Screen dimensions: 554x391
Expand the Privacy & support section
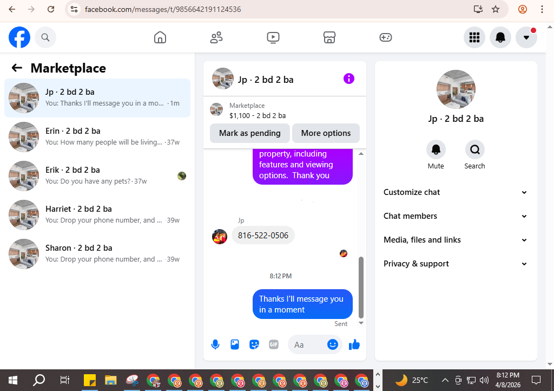pos(456,264)
